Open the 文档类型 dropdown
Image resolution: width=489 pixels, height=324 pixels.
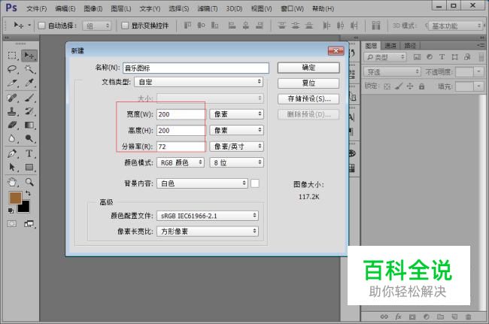tap(199, 82)
